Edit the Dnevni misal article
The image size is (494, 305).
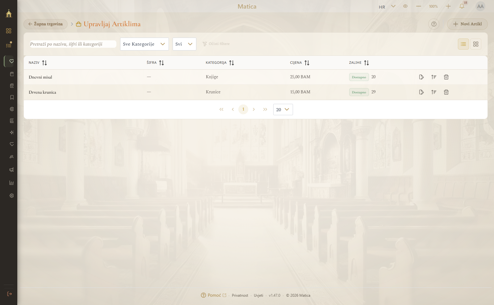click(421, 77)
